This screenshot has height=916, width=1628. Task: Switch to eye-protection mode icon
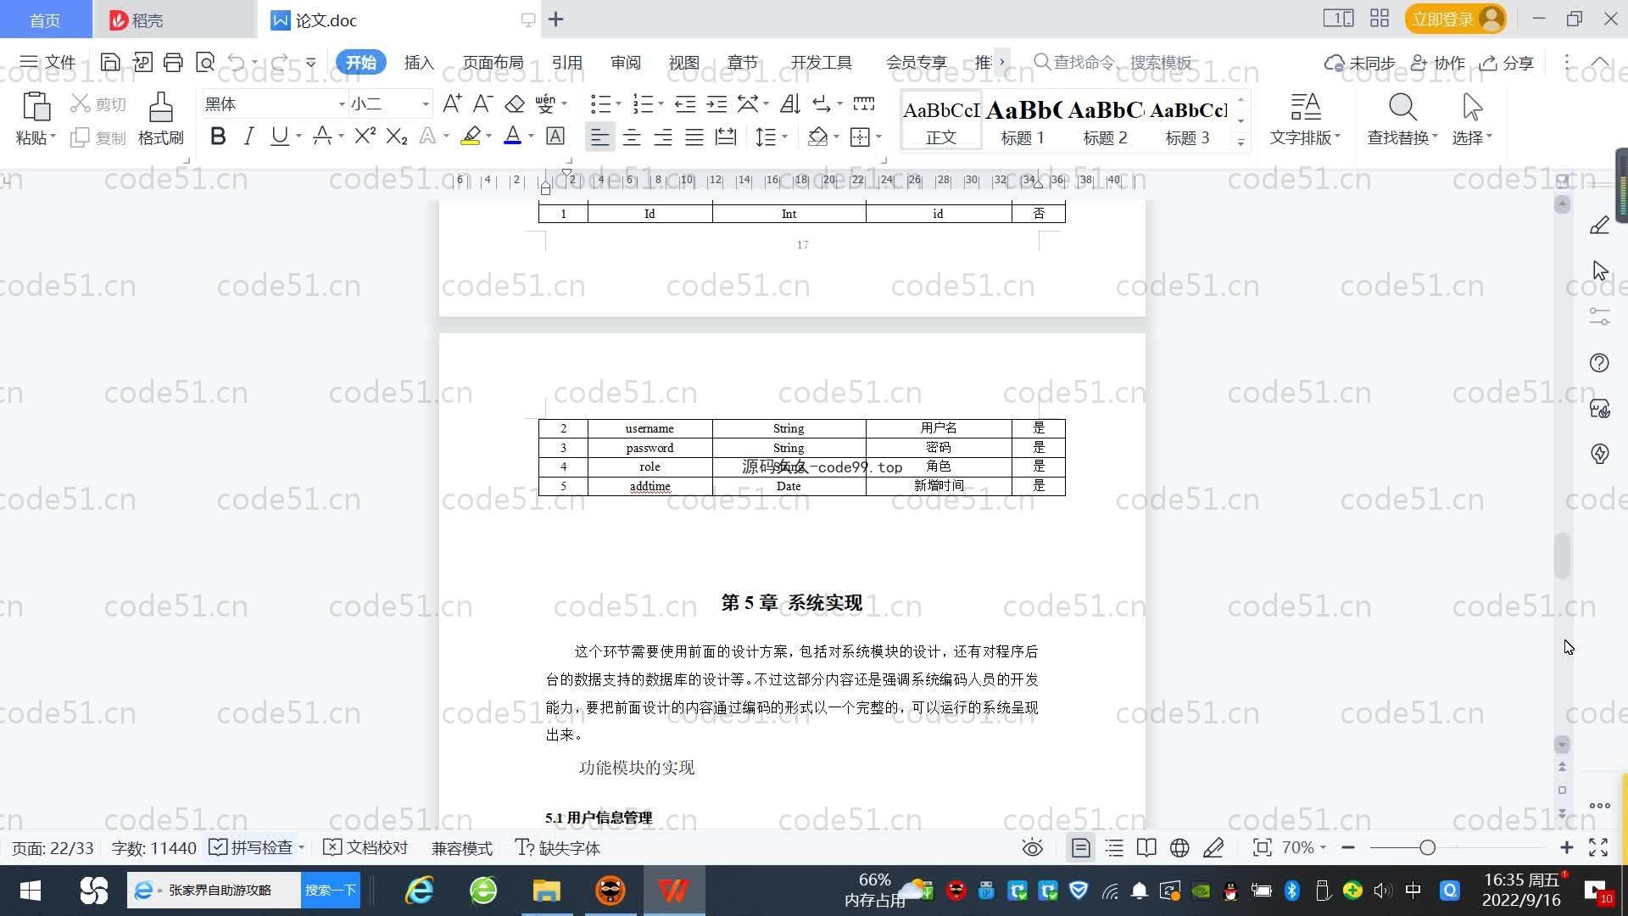(1032, 848)
